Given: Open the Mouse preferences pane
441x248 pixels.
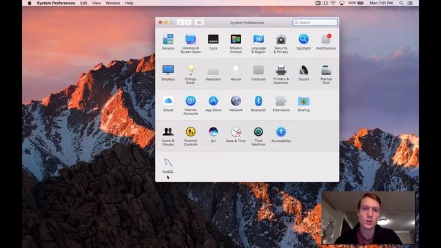Looking at the screenshot, I should [236, 73].
